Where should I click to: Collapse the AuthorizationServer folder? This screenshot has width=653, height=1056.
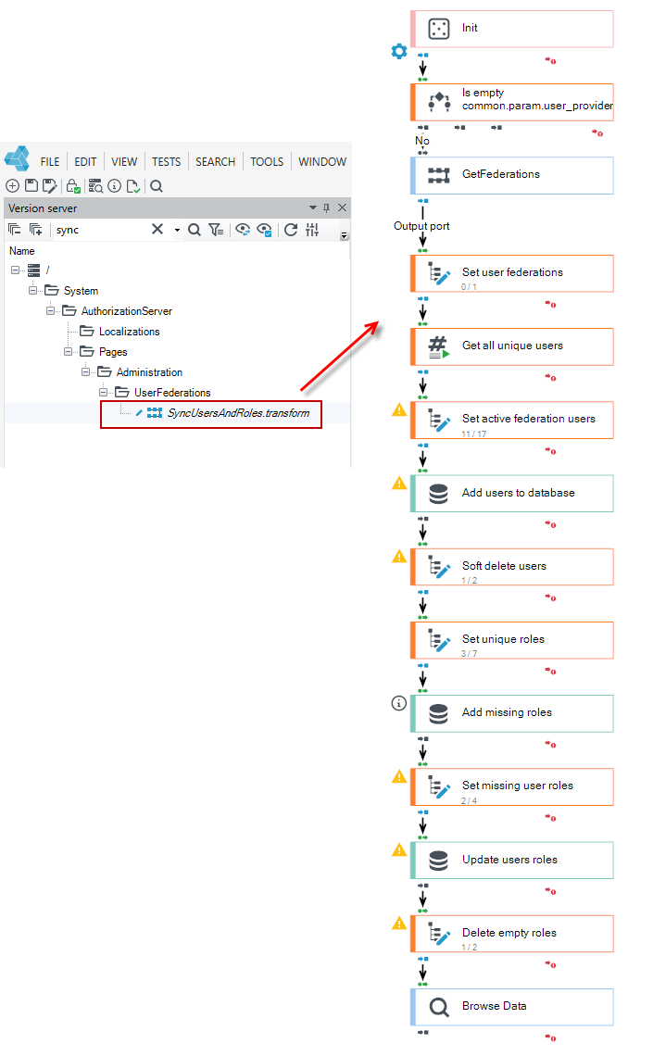coord(50,310)
